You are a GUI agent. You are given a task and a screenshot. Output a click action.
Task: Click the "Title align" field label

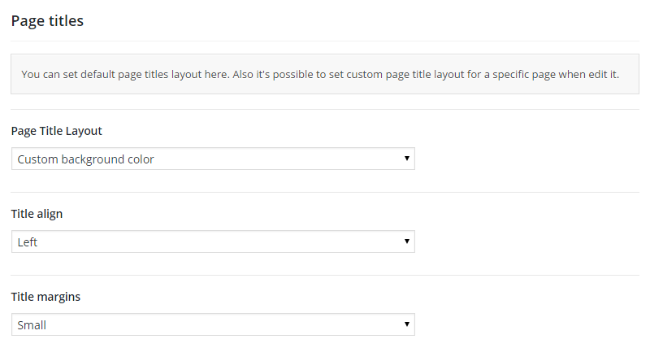(37, 214)
